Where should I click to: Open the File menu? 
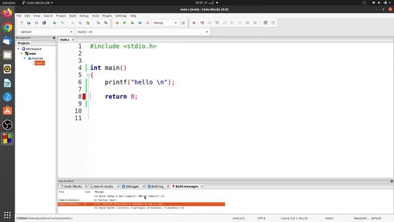click(19, 16)
